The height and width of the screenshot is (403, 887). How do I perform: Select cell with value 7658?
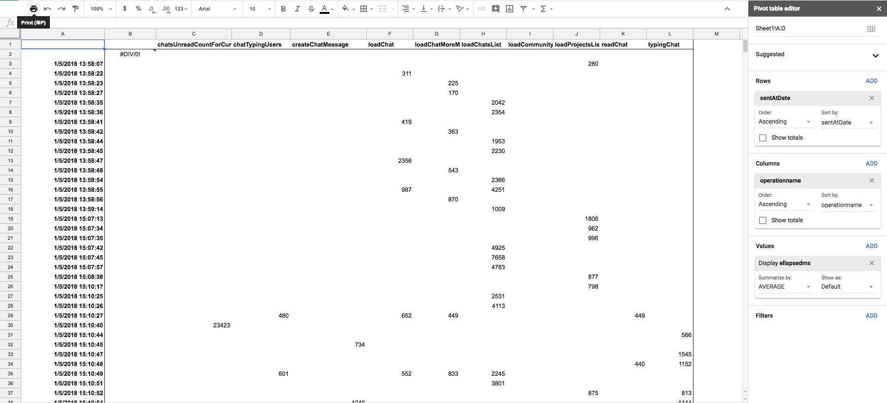point(483,257)
